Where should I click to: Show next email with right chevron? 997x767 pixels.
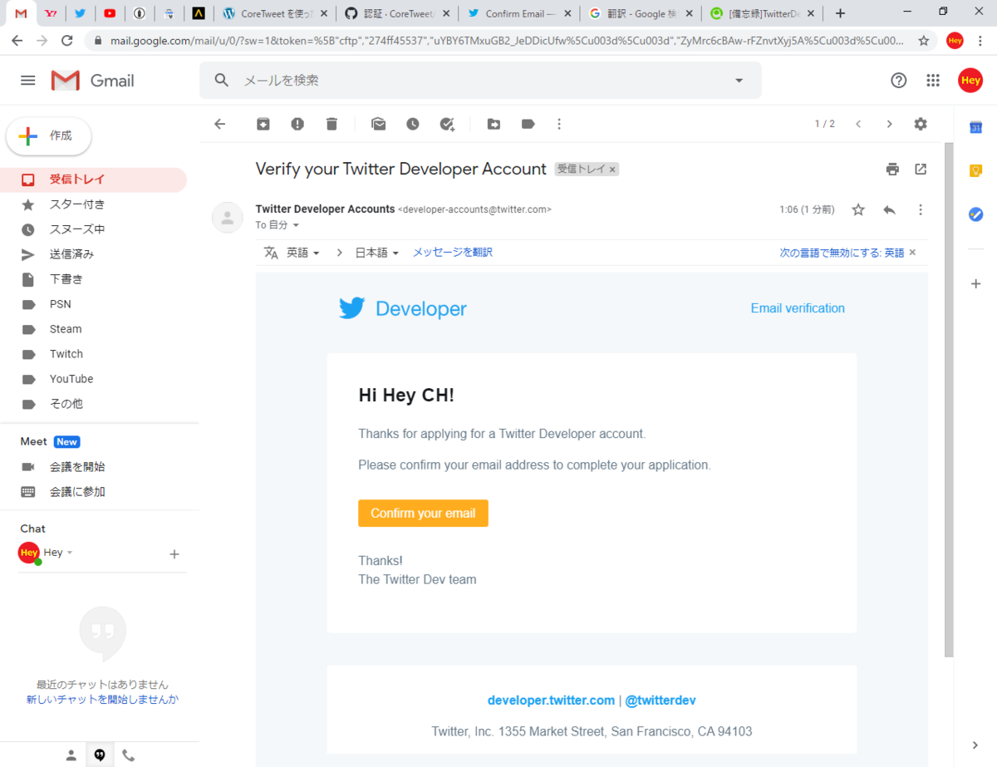889,124
